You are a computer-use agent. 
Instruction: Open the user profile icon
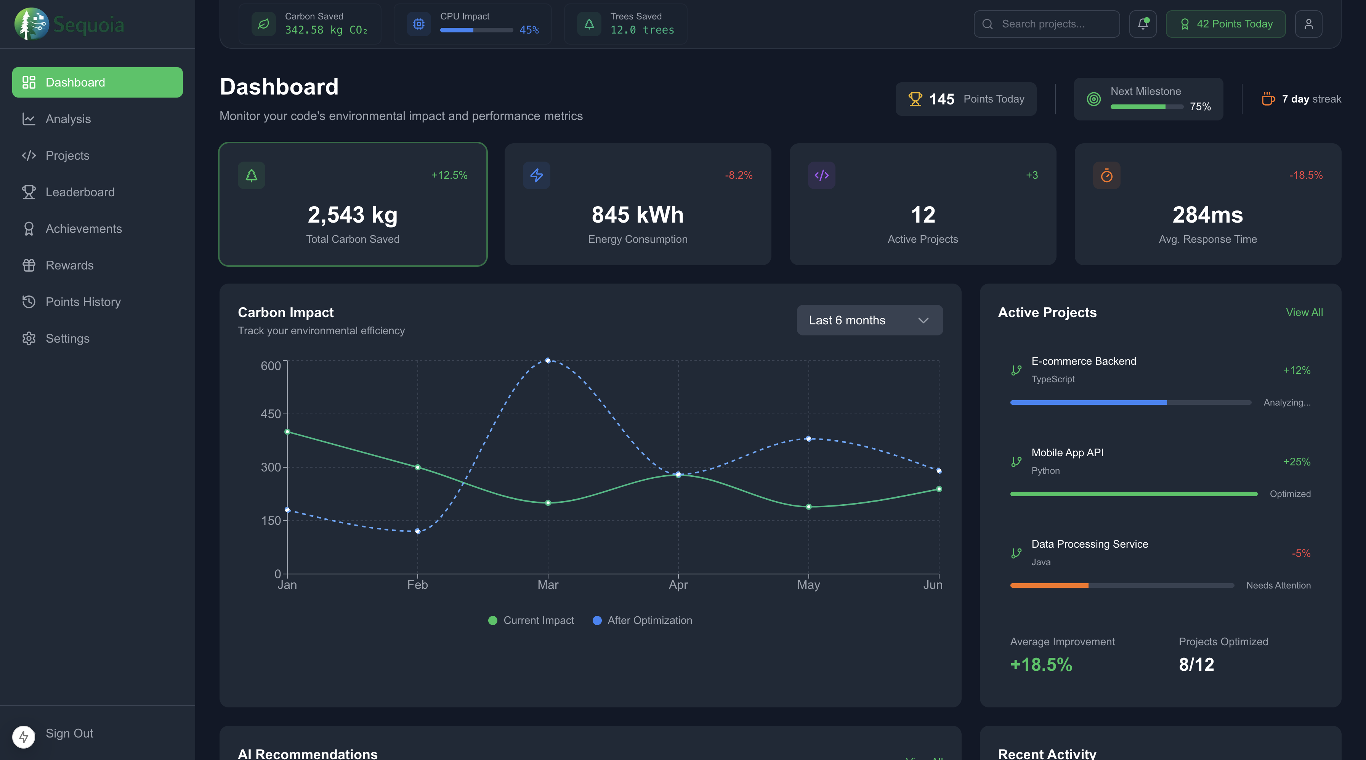point(1308,24)
